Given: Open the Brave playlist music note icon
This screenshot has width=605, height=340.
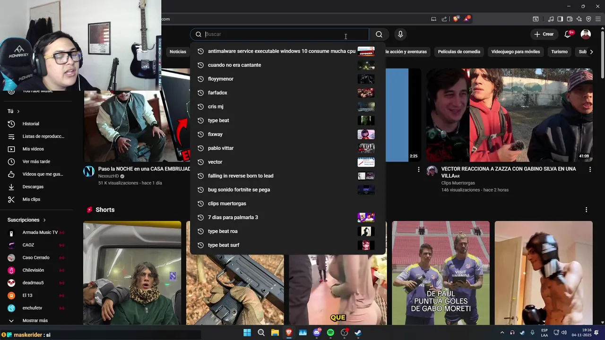Looking at the screenshot, I should tap(551, 19).
